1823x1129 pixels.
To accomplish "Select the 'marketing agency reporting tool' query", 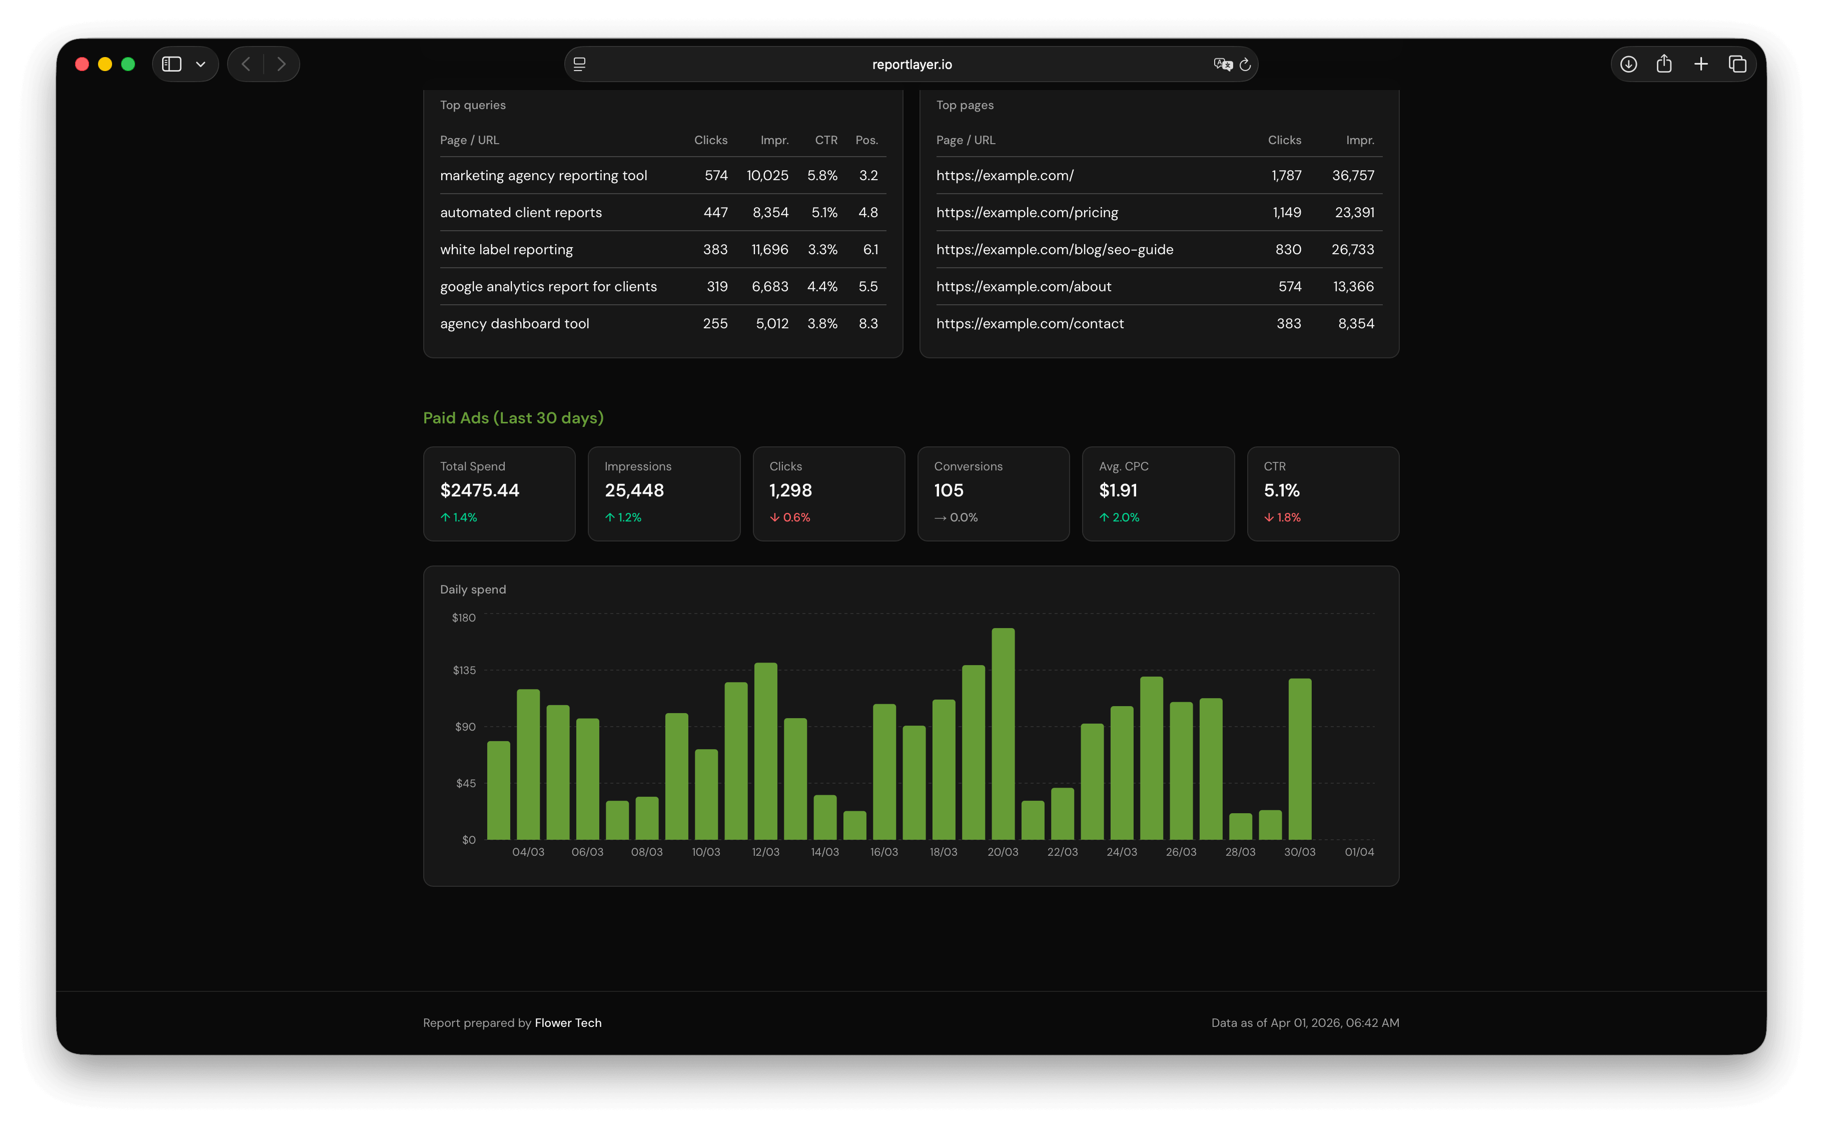I will [x=543, y=176].
